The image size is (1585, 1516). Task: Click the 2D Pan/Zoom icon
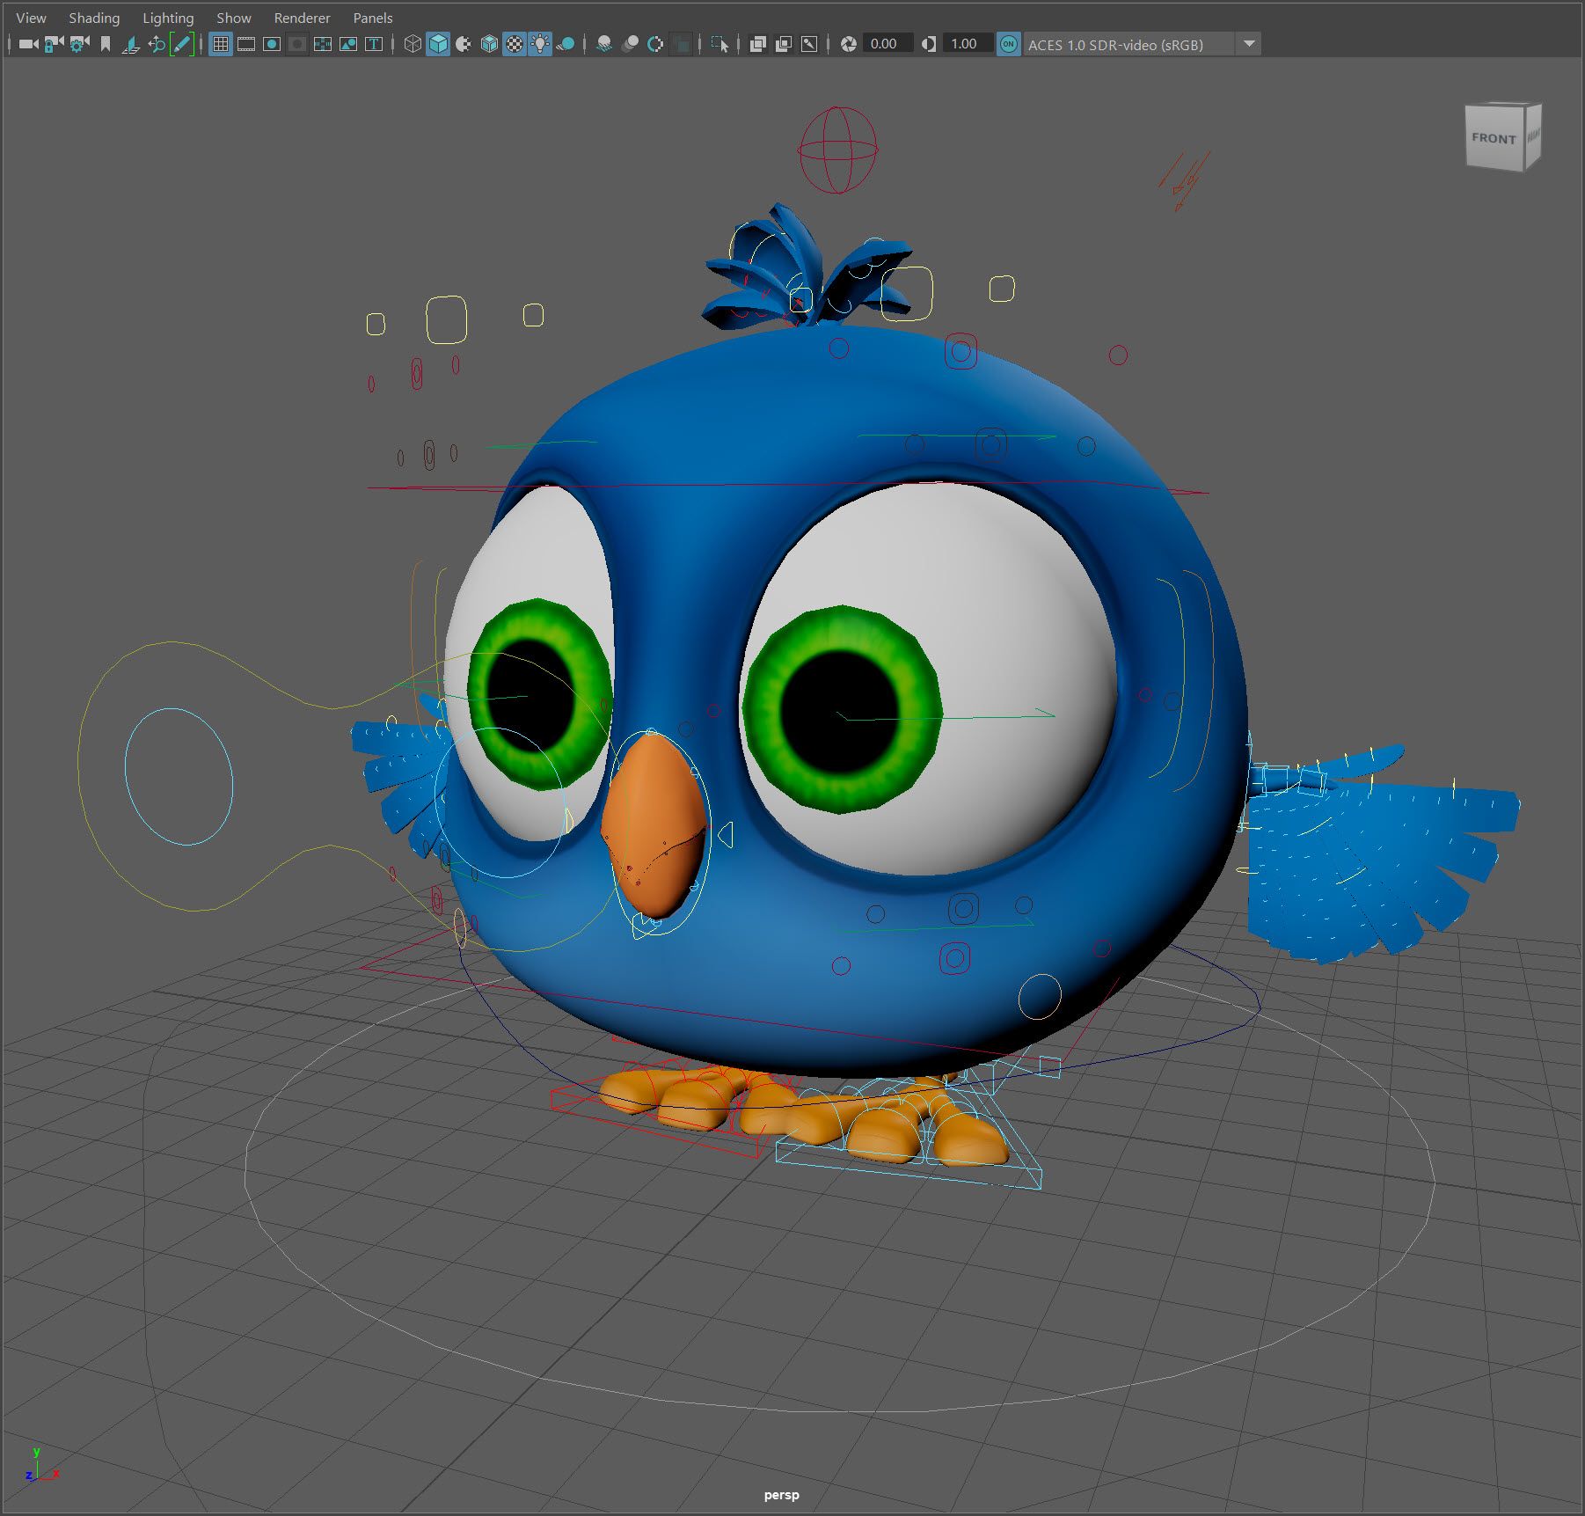click(x=157, y=44)
